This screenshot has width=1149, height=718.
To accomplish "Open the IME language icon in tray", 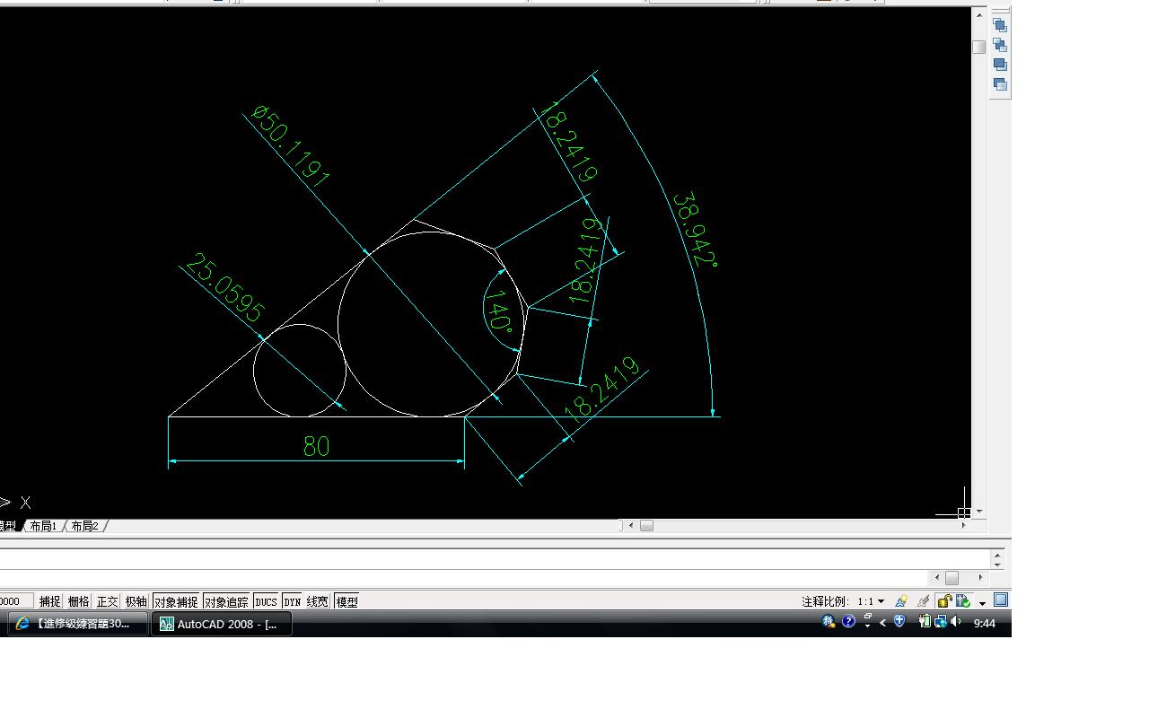I will pyautogui.click(x=829, y=621).
